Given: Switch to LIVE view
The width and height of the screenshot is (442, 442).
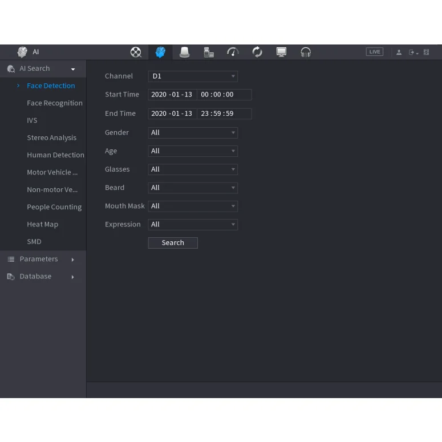Looking at the screenshot, I should pyautogui.click(x=374, y=52).
